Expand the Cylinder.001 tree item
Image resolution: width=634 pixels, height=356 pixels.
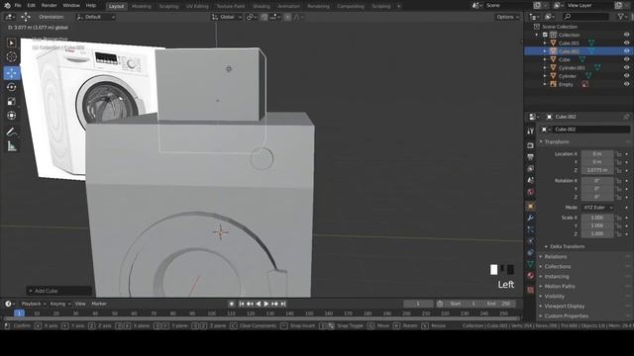pyautogui.click(x=545, y=68)
